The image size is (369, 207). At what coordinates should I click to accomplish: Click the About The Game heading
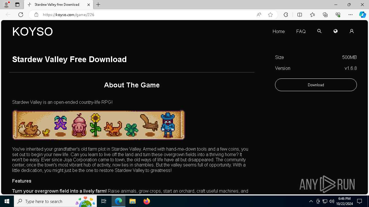132,85
